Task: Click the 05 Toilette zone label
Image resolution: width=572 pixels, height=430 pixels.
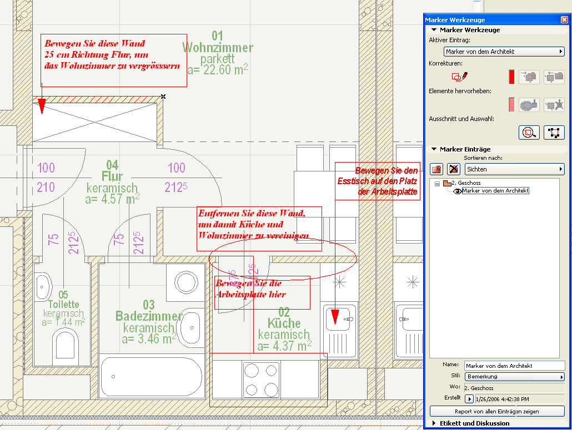Action: point(63,309)
